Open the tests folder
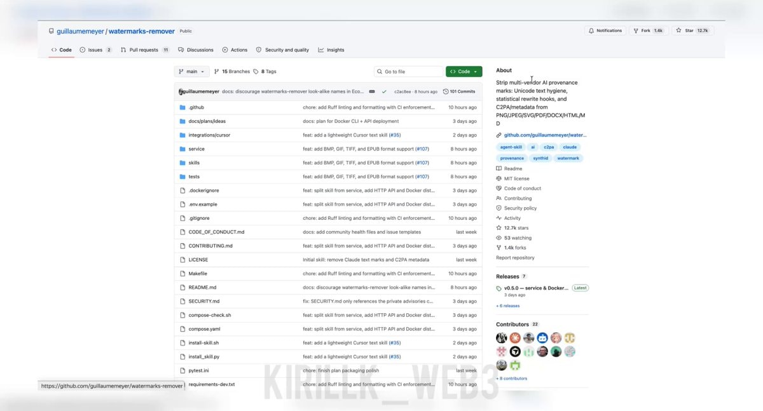 pyautogui.click(x=194, y=177)
